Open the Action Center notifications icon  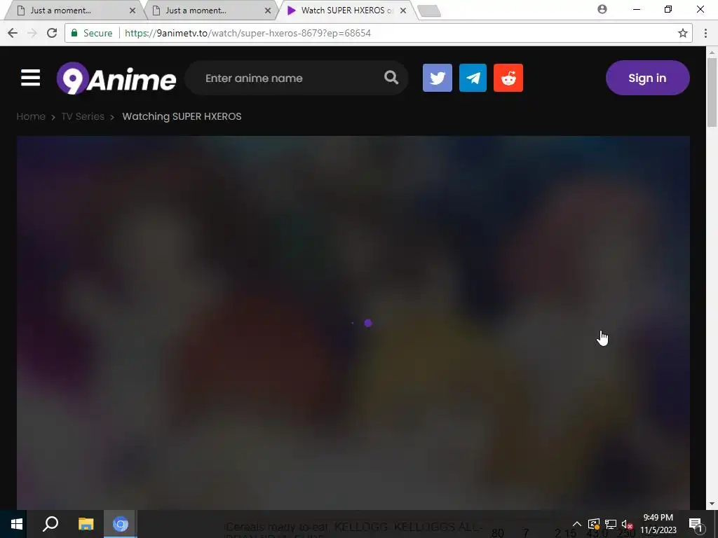[696, 524]
